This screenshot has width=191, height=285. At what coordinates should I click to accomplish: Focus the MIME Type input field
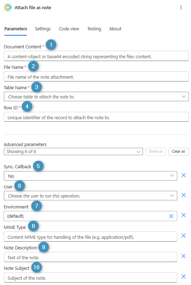click(x=90, y=236)
